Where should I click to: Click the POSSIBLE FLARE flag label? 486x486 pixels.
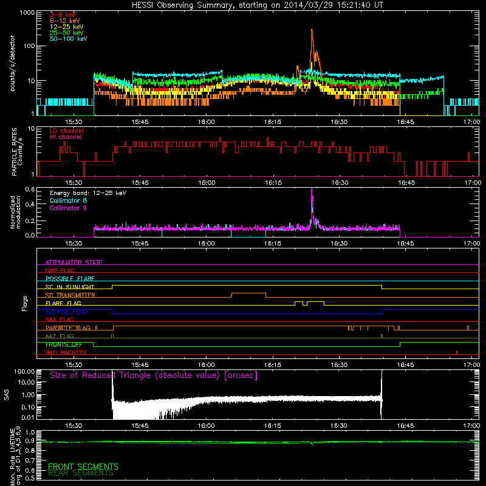pyautogui.click(x=70, y=279)
